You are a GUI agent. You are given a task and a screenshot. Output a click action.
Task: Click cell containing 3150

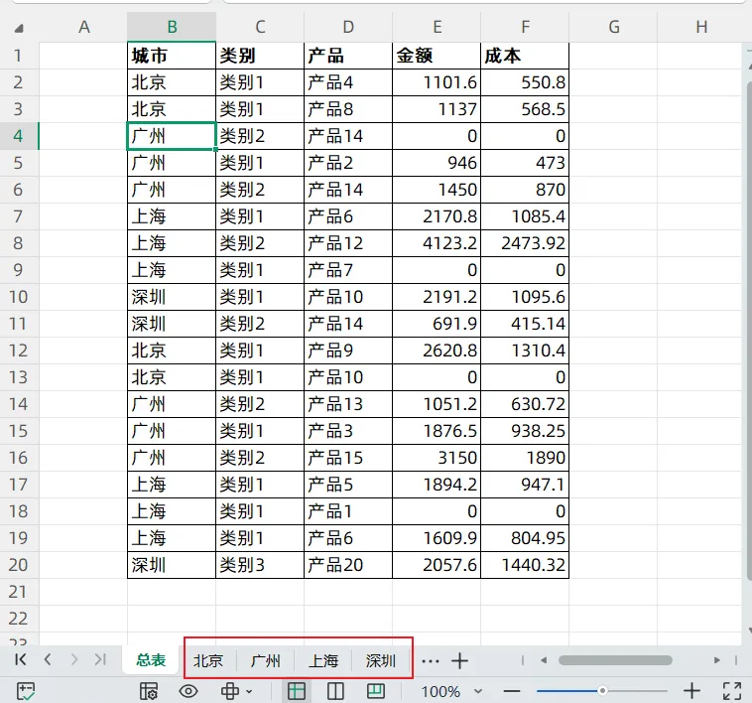pyautogui.click(x=437, y=458)
